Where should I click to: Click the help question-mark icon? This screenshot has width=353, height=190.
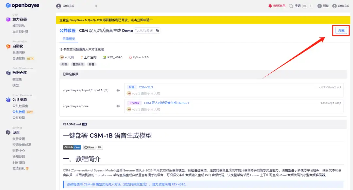coord(319,6)
